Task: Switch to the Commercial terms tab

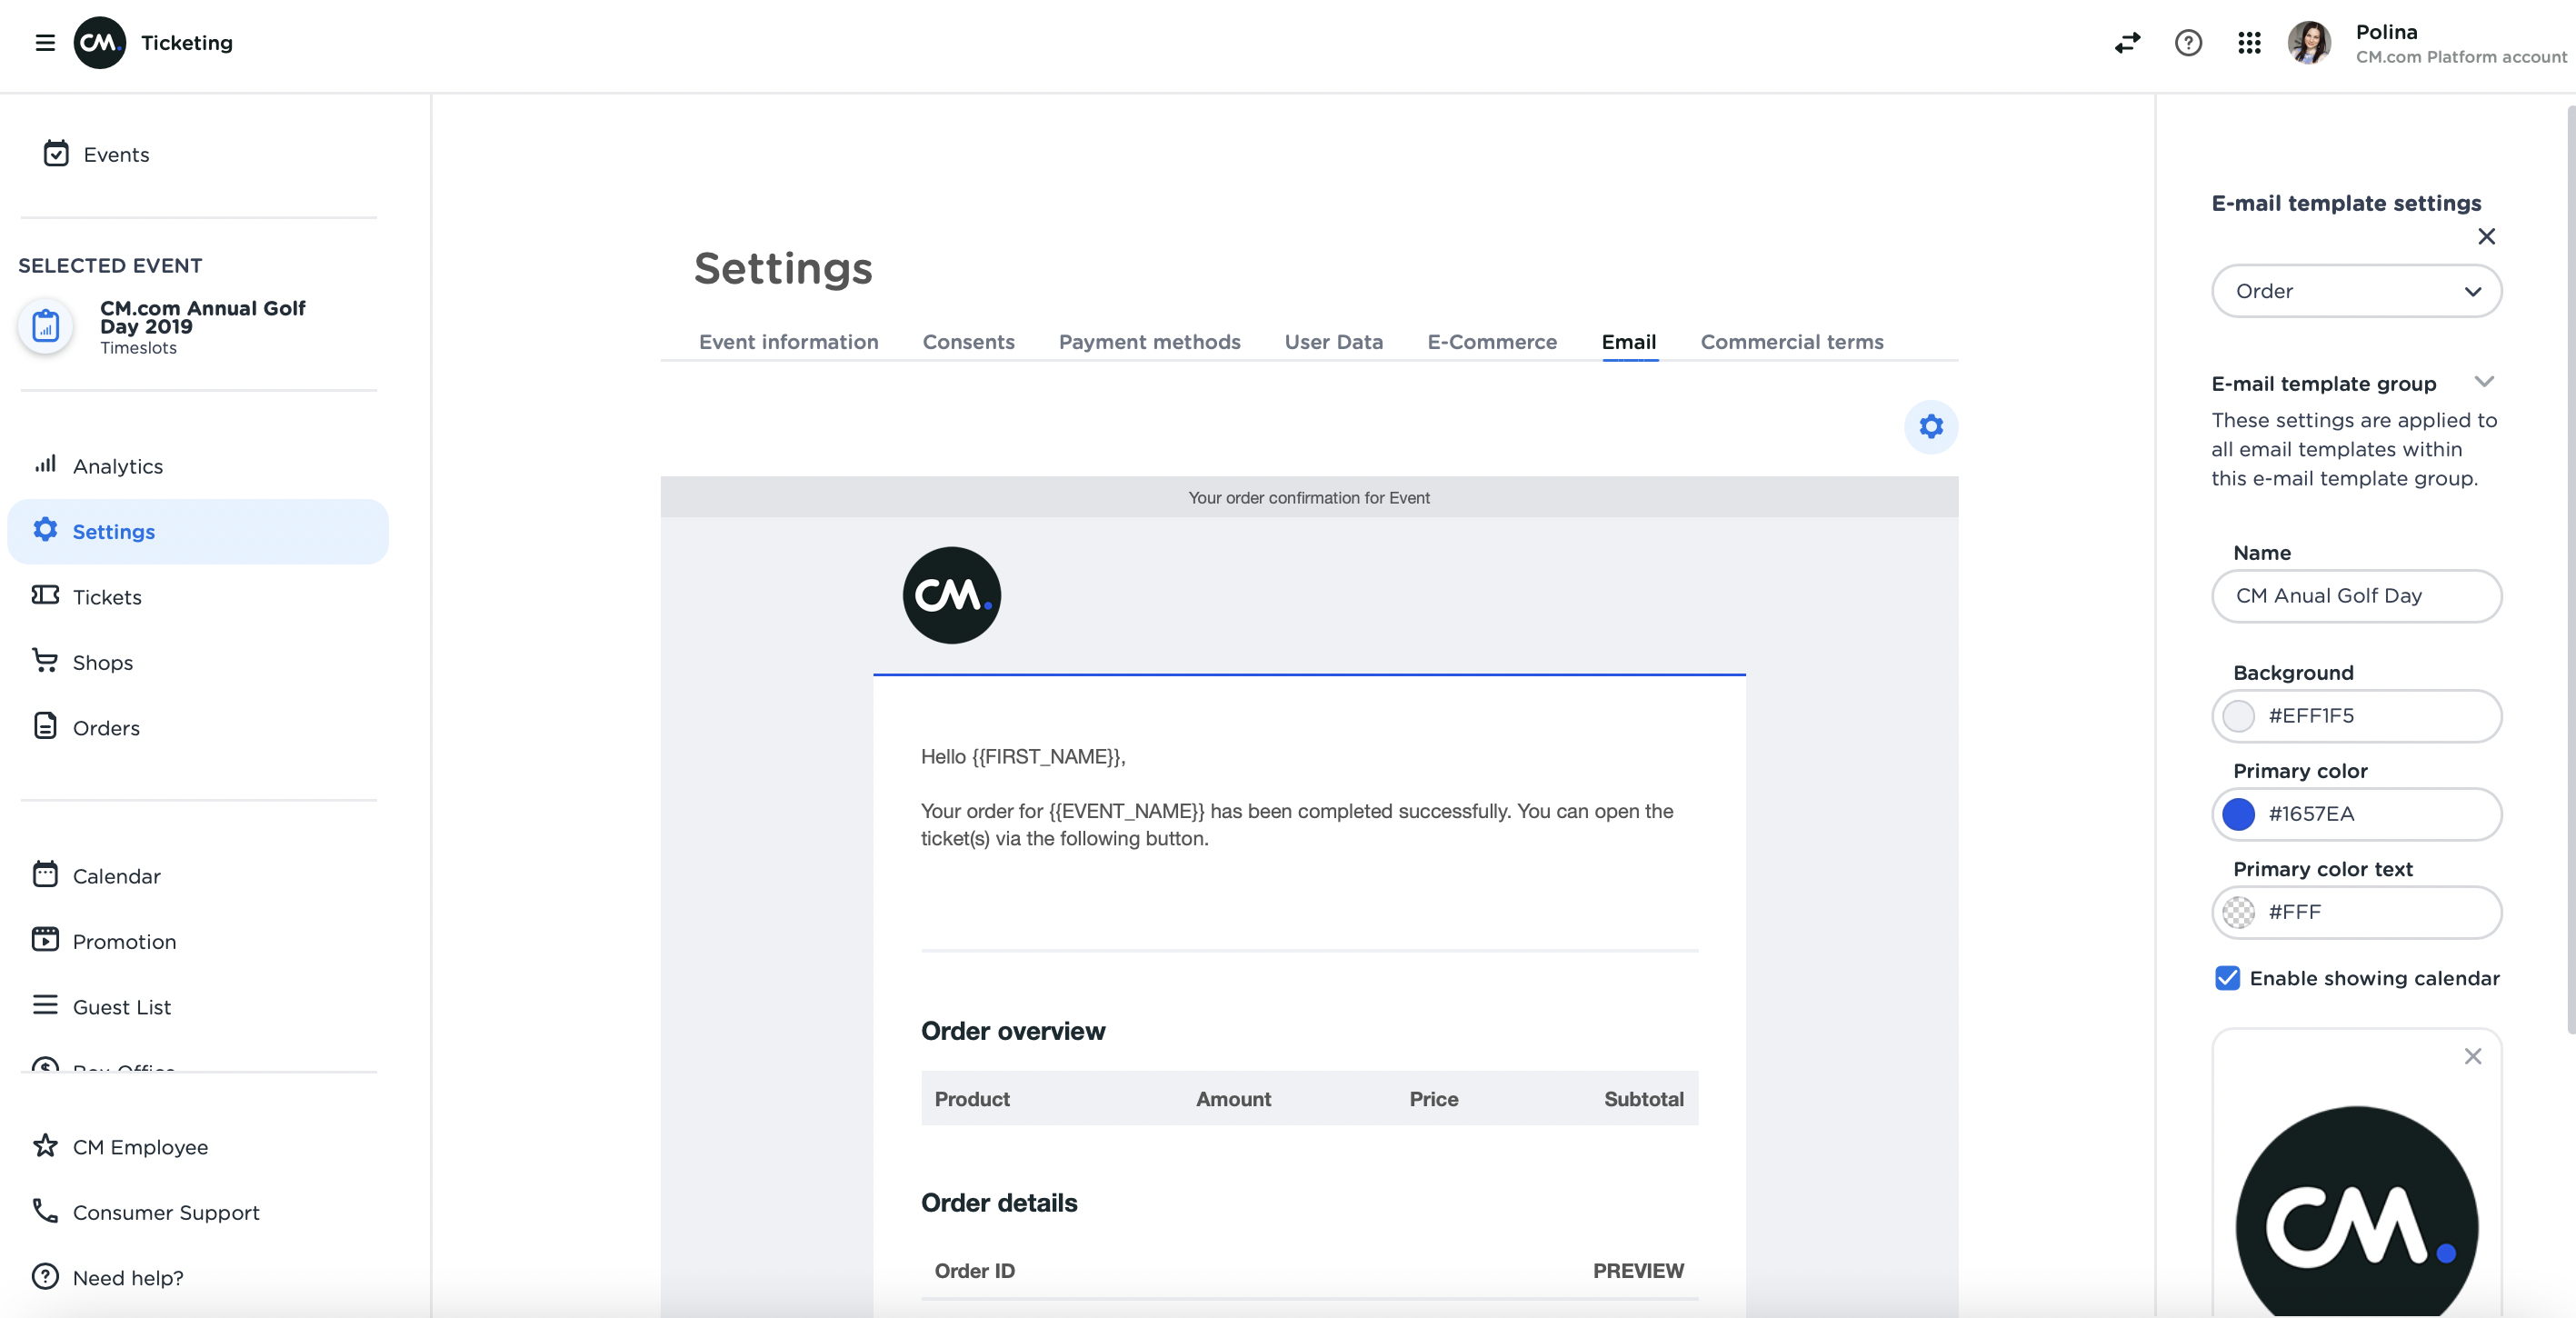Action: click(1791, 342)
